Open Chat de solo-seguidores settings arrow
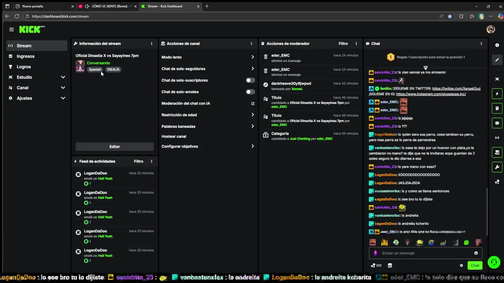504x283 pixels. (253, 69)
